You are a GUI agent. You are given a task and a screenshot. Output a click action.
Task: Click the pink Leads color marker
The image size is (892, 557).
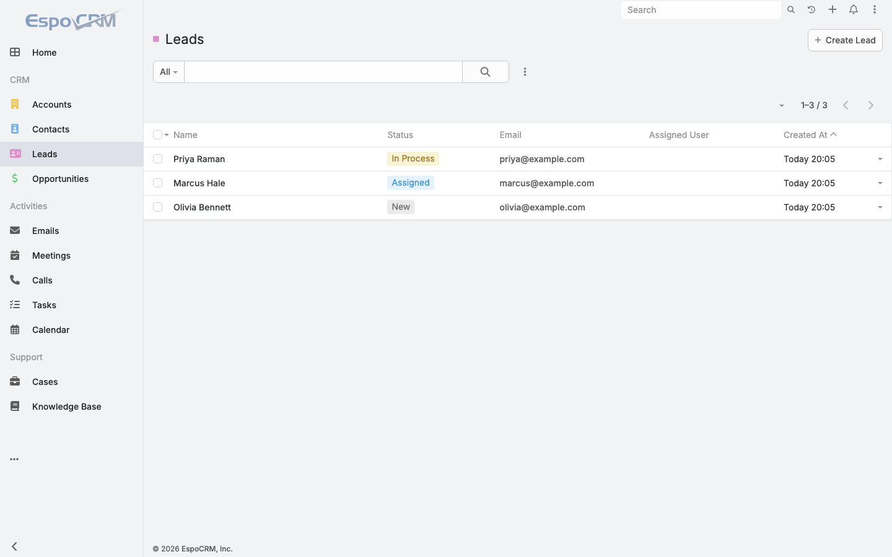coord(156,39)
